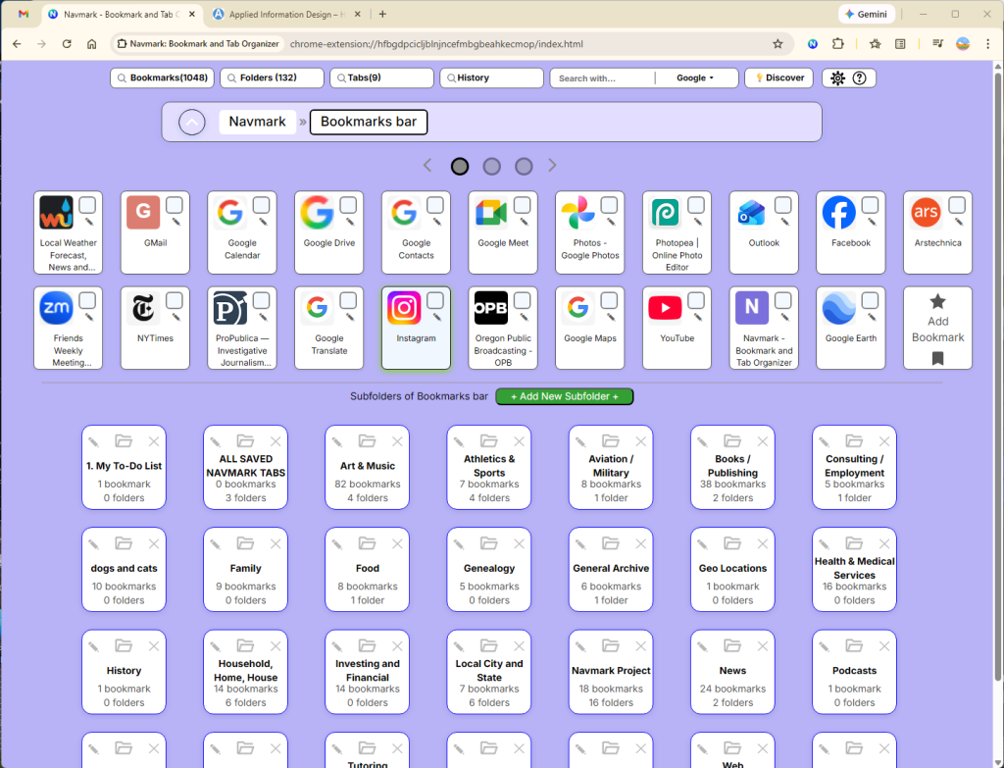Click the pencil edit icon on Art & Music folder

[336, 442]
